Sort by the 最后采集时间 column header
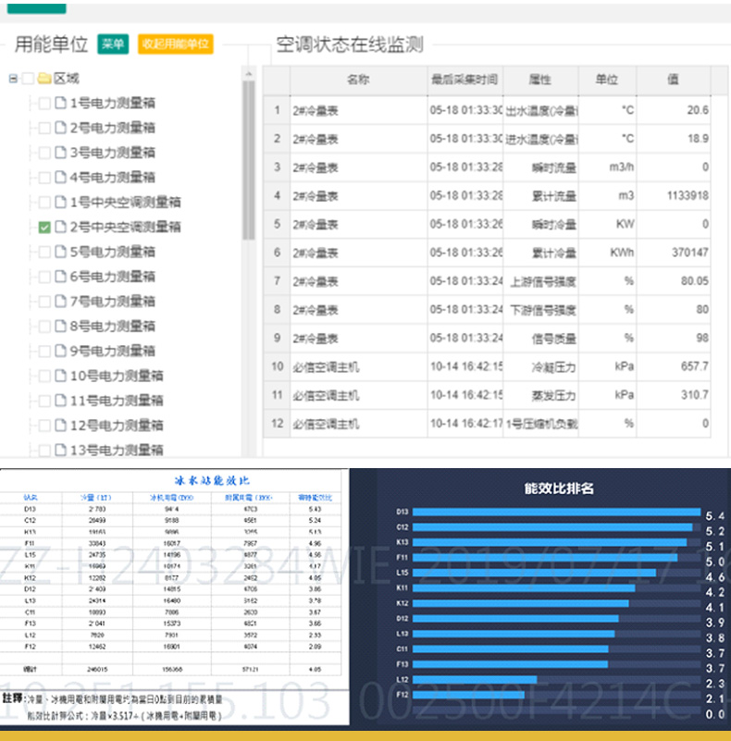The height and width of the screenshot is (741, 731). click(465, 80)
